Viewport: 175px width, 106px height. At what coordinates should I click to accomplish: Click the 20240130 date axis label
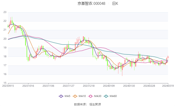click(129, 86)
